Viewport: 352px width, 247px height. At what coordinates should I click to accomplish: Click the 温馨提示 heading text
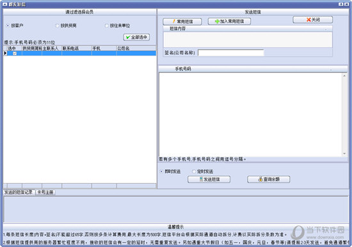(x=176, y=227)
